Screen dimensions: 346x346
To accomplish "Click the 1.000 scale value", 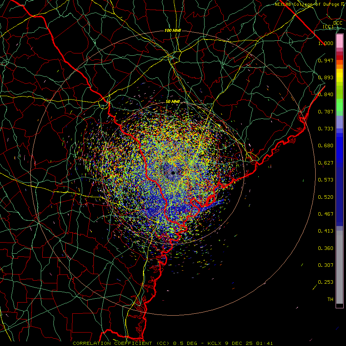I will tap(326, 43).
